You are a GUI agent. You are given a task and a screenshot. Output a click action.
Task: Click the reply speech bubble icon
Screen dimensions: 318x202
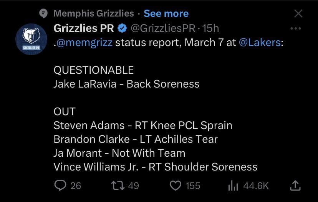(60, 186)
